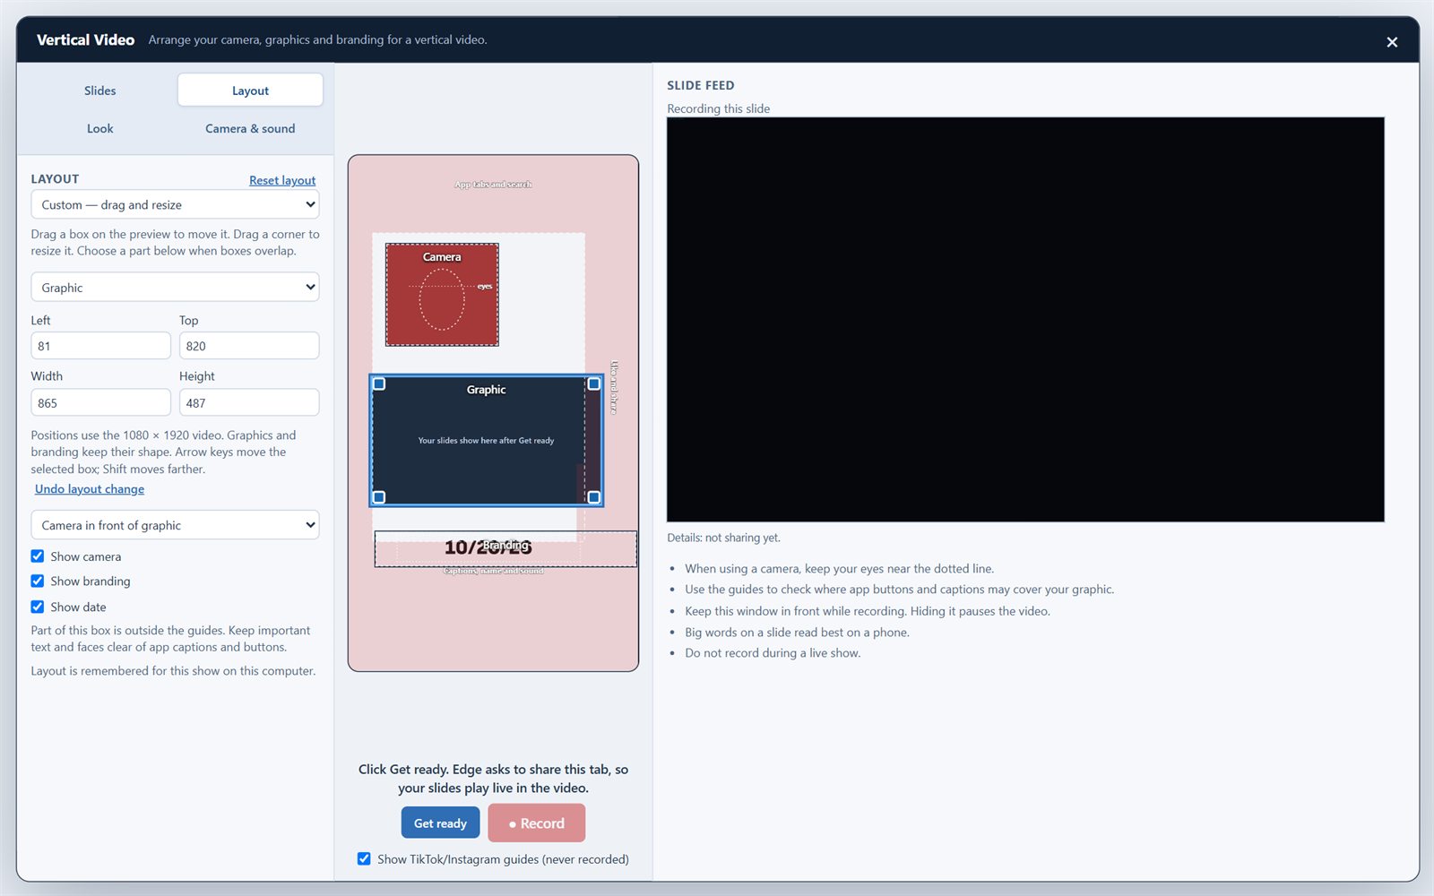
Task: Open the Custom drag and resize dropdown
Action: (175, 204)
